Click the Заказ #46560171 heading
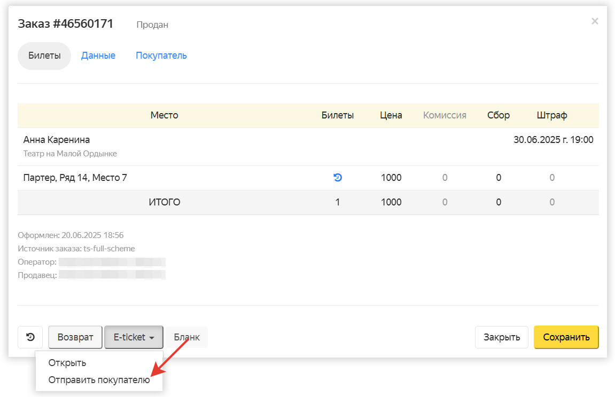The height and width of the screenshot is (397, 615). point(66,24)
